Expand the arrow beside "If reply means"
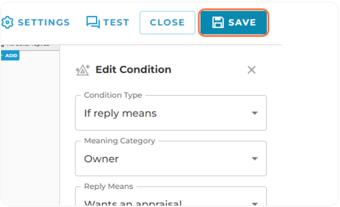This screenshot has width=340, height=207. [255, 113]
